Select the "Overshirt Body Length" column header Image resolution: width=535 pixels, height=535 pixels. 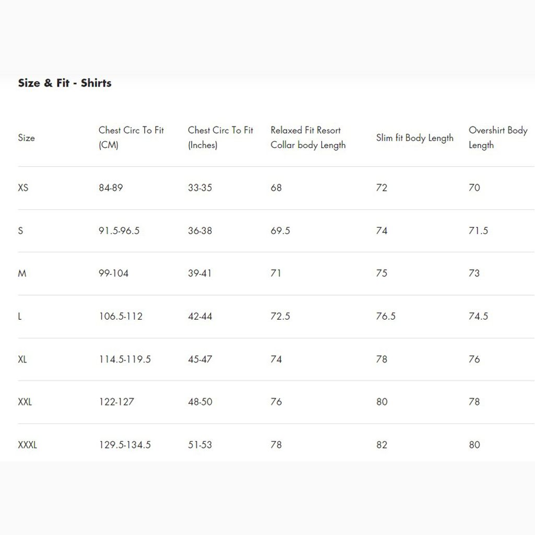click(498, 138)
